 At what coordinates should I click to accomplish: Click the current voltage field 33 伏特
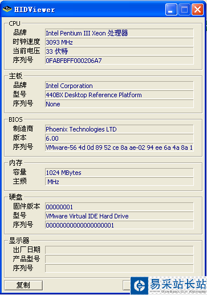119,51
